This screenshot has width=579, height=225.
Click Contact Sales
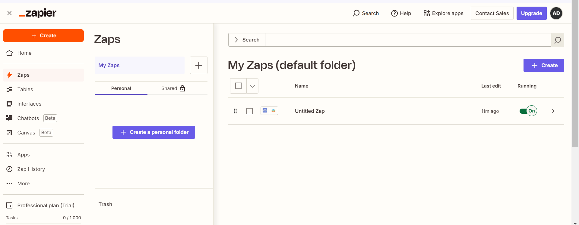[492, 13]
